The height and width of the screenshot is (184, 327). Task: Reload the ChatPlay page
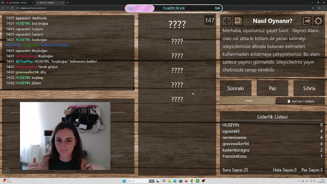[12, 8]
